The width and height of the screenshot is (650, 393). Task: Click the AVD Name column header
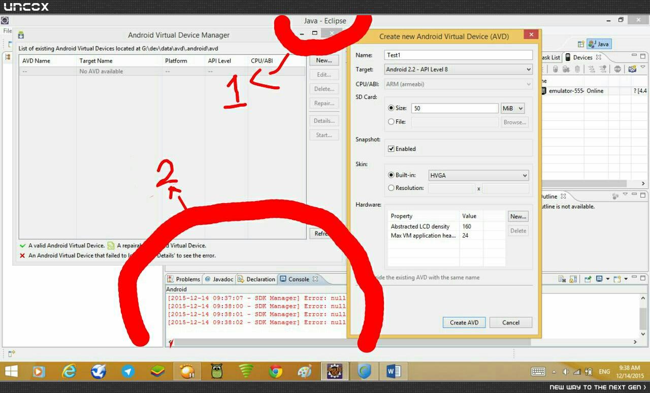pyautogui.click(x=48, y=61)
